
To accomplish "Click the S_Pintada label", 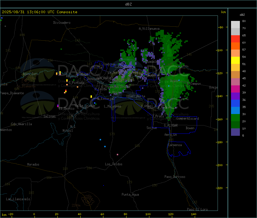I will (x=76, y=83).
